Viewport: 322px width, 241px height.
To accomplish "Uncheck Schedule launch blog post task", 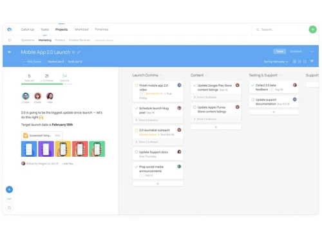I will (x=137, y=108).
